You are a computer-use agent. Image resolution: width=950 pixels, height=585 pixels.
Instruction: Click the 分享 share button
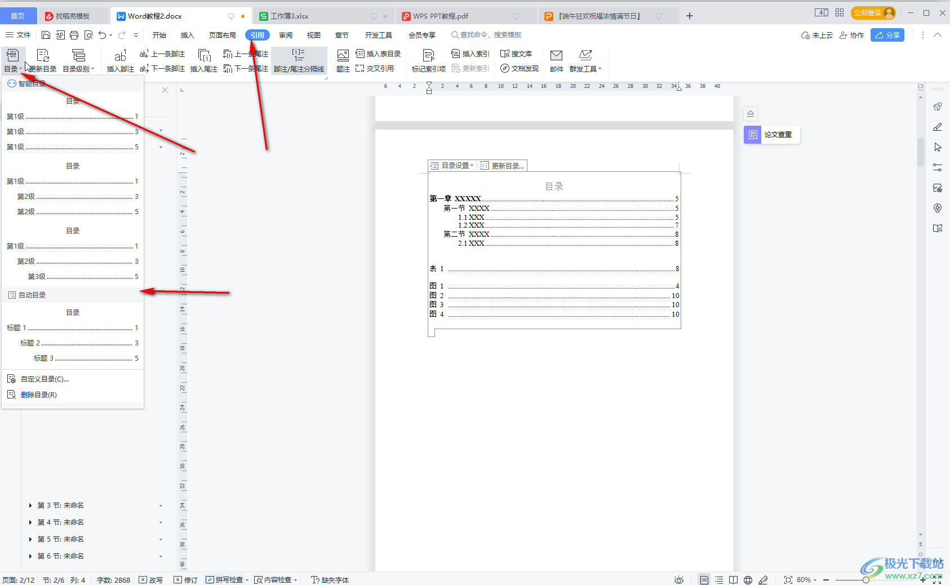coord(887,35)
